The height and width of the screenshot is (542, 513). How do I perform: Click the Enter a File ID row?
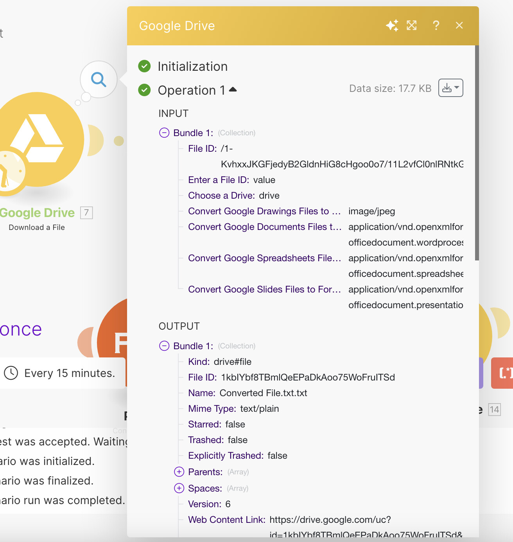pos(232,180)
